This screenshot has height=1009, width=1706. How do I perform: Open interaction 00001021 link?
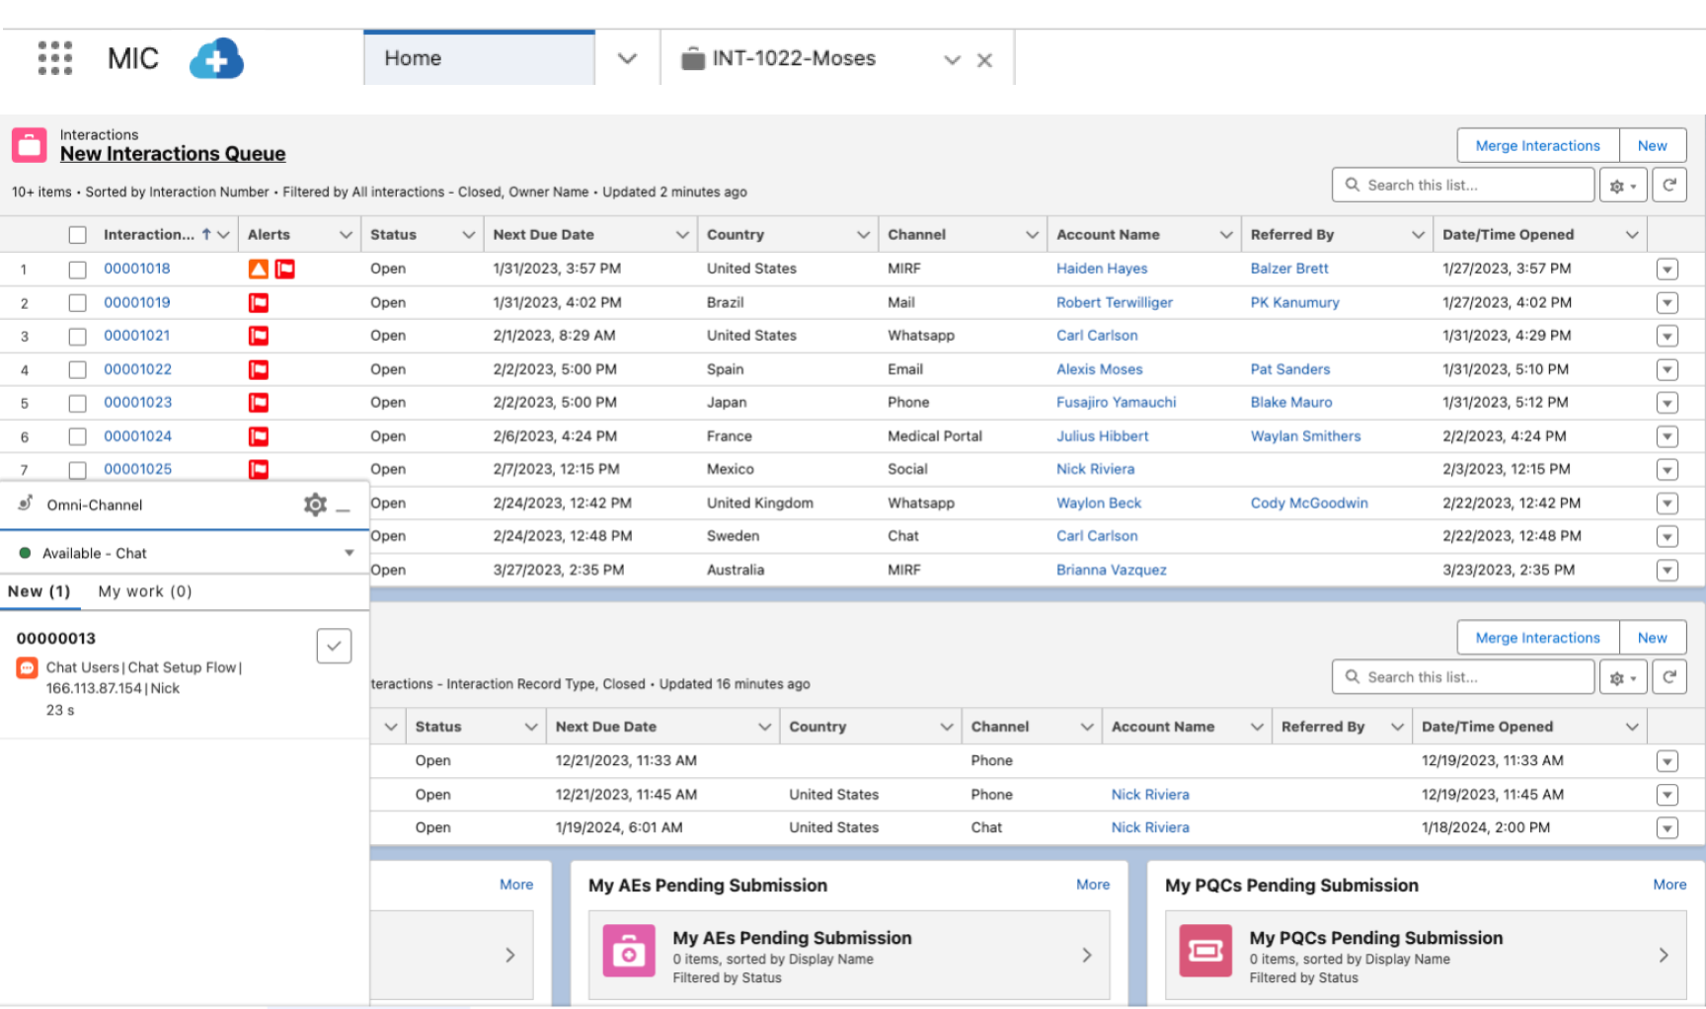point(137,336)
